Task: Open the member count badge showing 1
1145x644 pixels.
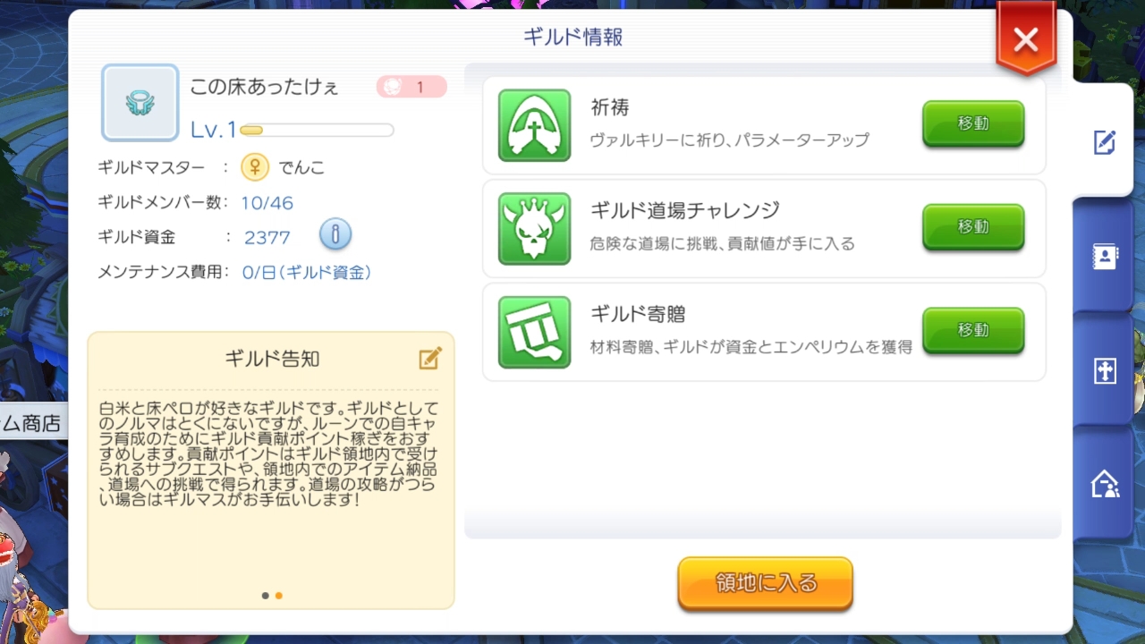Action: pyautogui.click(x=411, y=87)
